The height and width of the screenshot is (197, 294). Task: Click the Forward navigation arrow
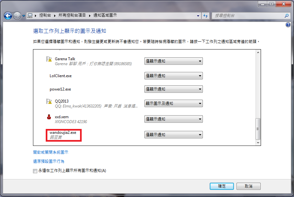click(x=17, y=16)
